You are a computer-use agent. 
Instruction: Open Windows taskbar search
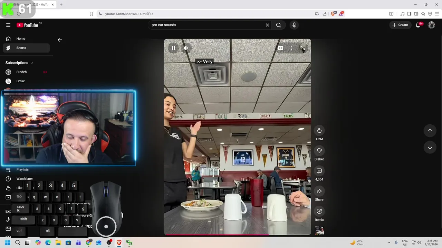[18, 242]
